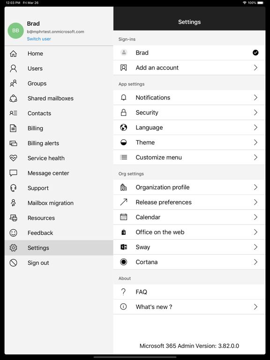
Task: Click the Billing alerts card icon
Action: pos(13,143)
